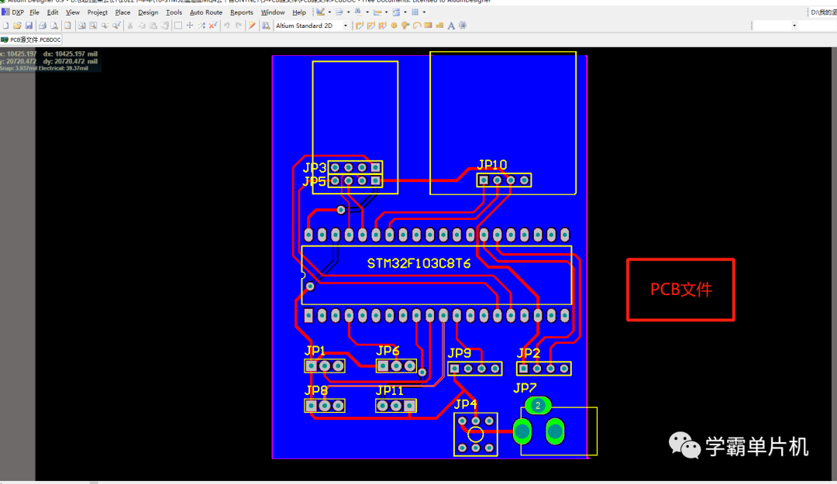Open the Window menu
The height and width of the screenshot is (484, 837).
[x=272, y=12]
